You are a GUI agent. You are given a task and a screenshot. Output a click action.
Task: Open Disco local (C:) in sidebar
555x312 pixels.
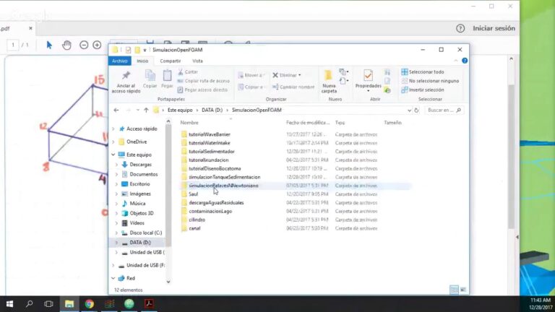tap(145, 233)
